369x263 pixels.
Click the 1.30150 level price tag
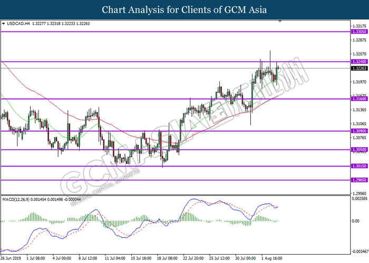359,166
